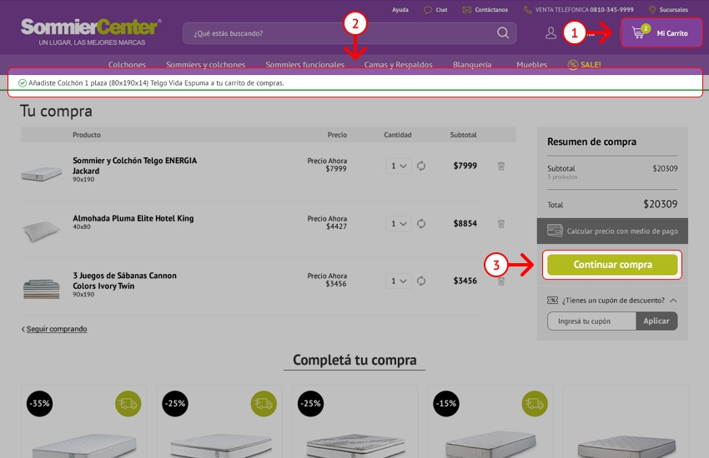The image size is (709, 458).
Task: Delete Sommier Telgo ENERGIA with trash icon
Action: 501,166
